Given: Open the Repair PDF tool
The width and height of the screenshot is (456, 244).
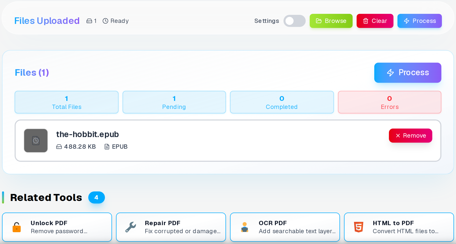Looking at the screenshot, I should click(x=171, y=227).
